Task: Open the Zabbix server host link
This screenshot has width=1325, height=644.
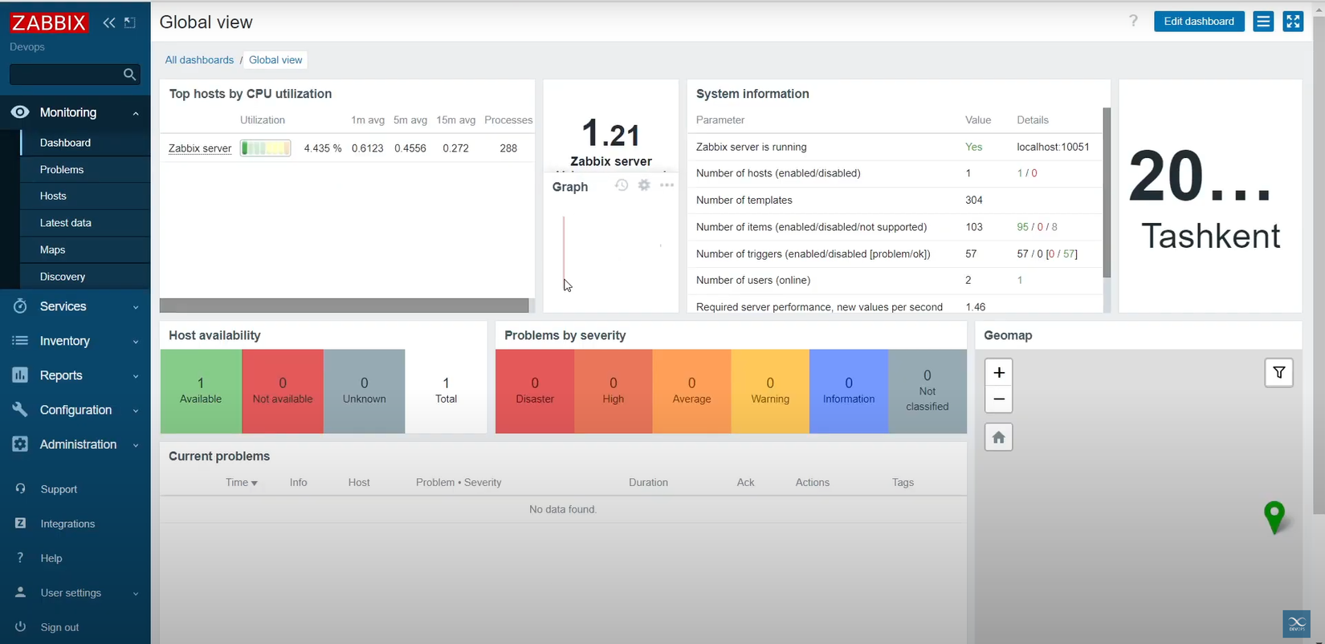Action: [x=200, y=148]
